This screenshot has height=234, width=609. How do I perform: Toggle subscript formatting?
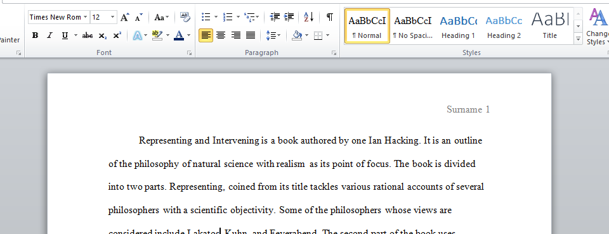point(102,35)
